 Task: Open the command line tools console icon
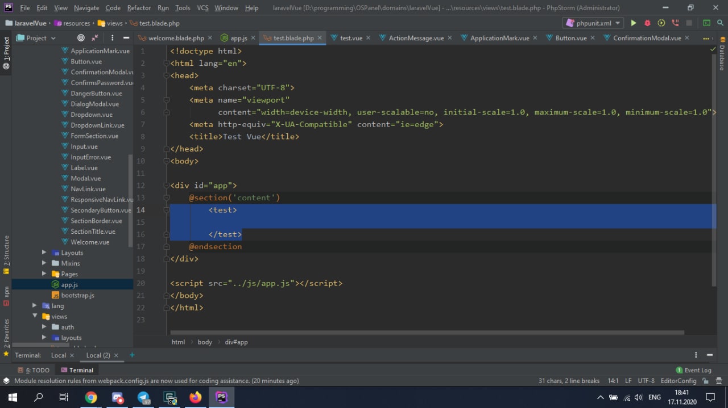706,23
